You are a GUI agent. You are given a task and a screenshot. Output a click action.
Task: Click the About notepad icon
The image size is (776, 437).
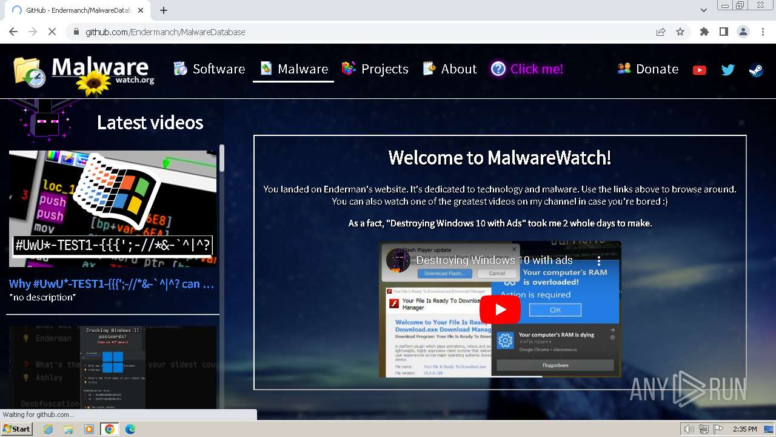(429, 69)
